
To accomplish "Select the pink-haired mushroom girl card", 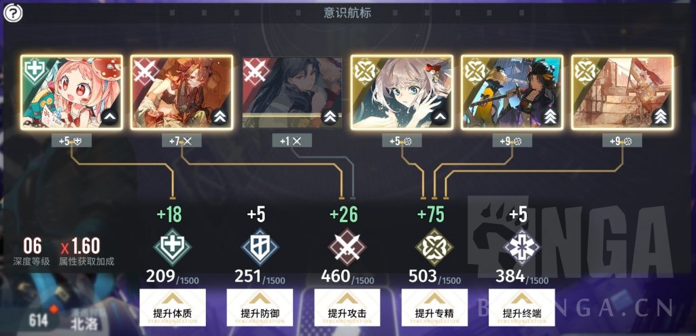I will point(72,92).
